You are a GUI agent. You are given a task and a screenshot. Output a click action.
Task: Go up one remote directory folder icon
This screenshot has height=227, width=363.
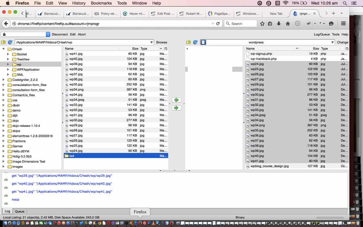[x=188, y=42]
